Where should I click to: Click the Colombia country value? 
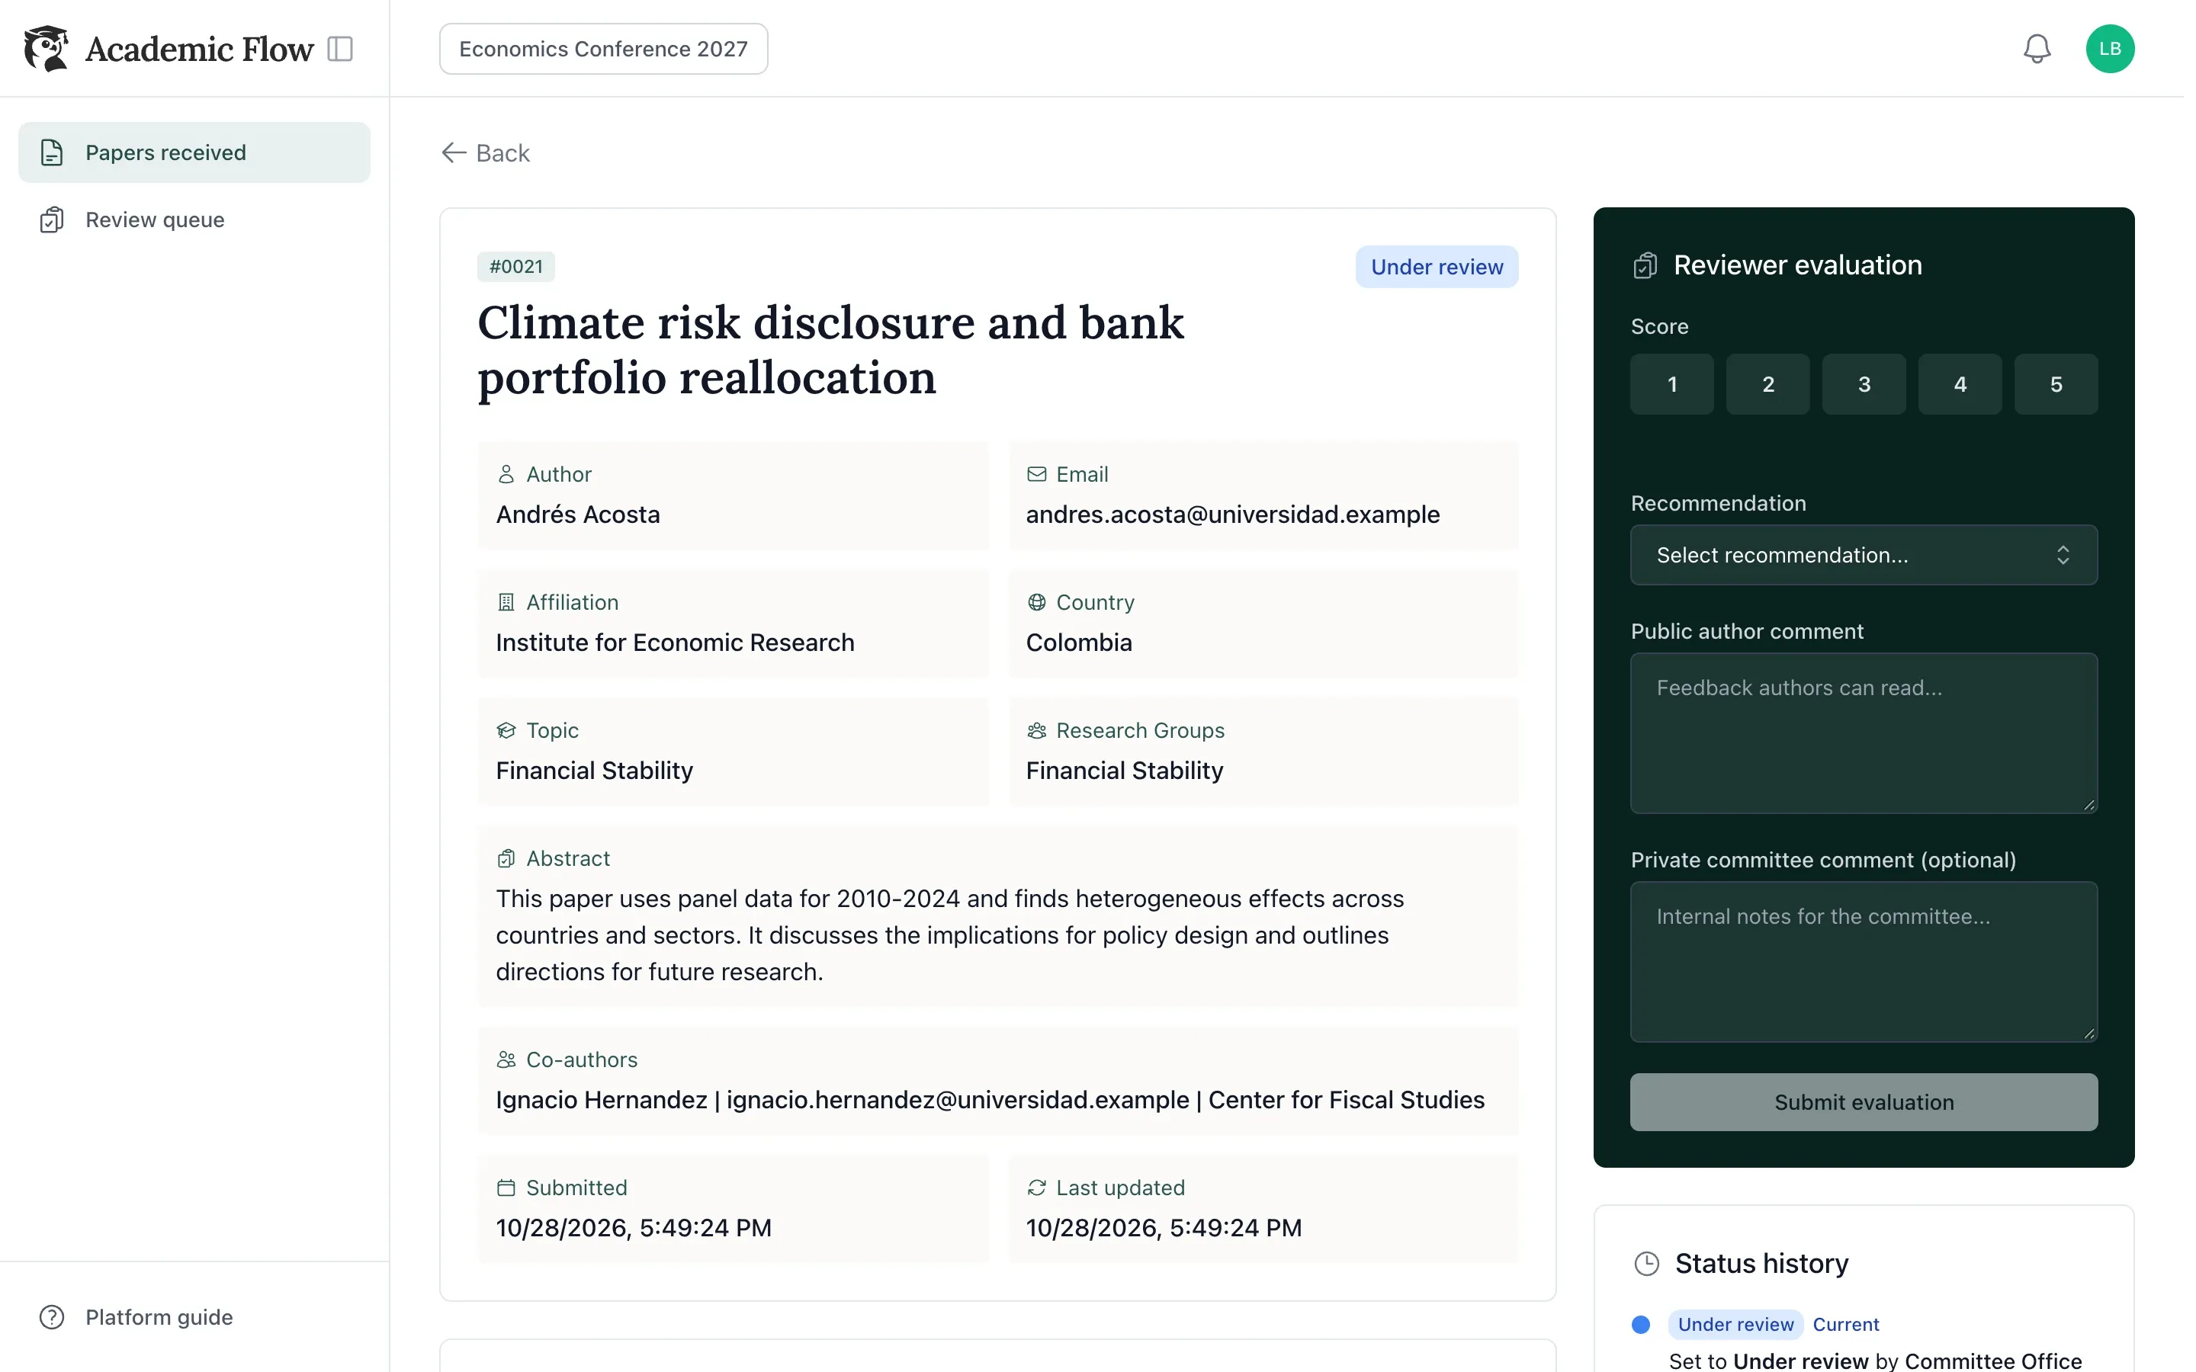tap(1079, 643)
